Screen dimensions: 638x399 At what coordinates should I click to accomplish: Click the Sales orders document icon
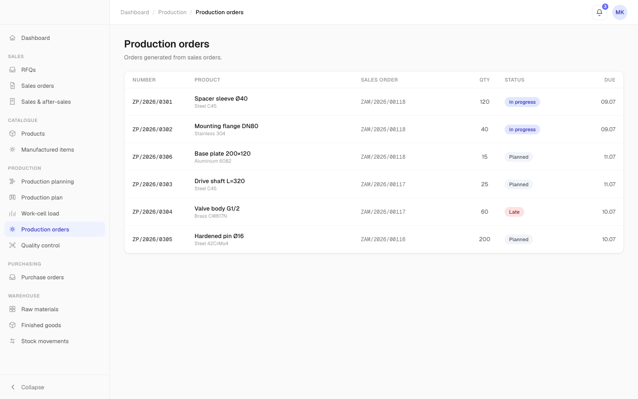[x=12, y=86]
